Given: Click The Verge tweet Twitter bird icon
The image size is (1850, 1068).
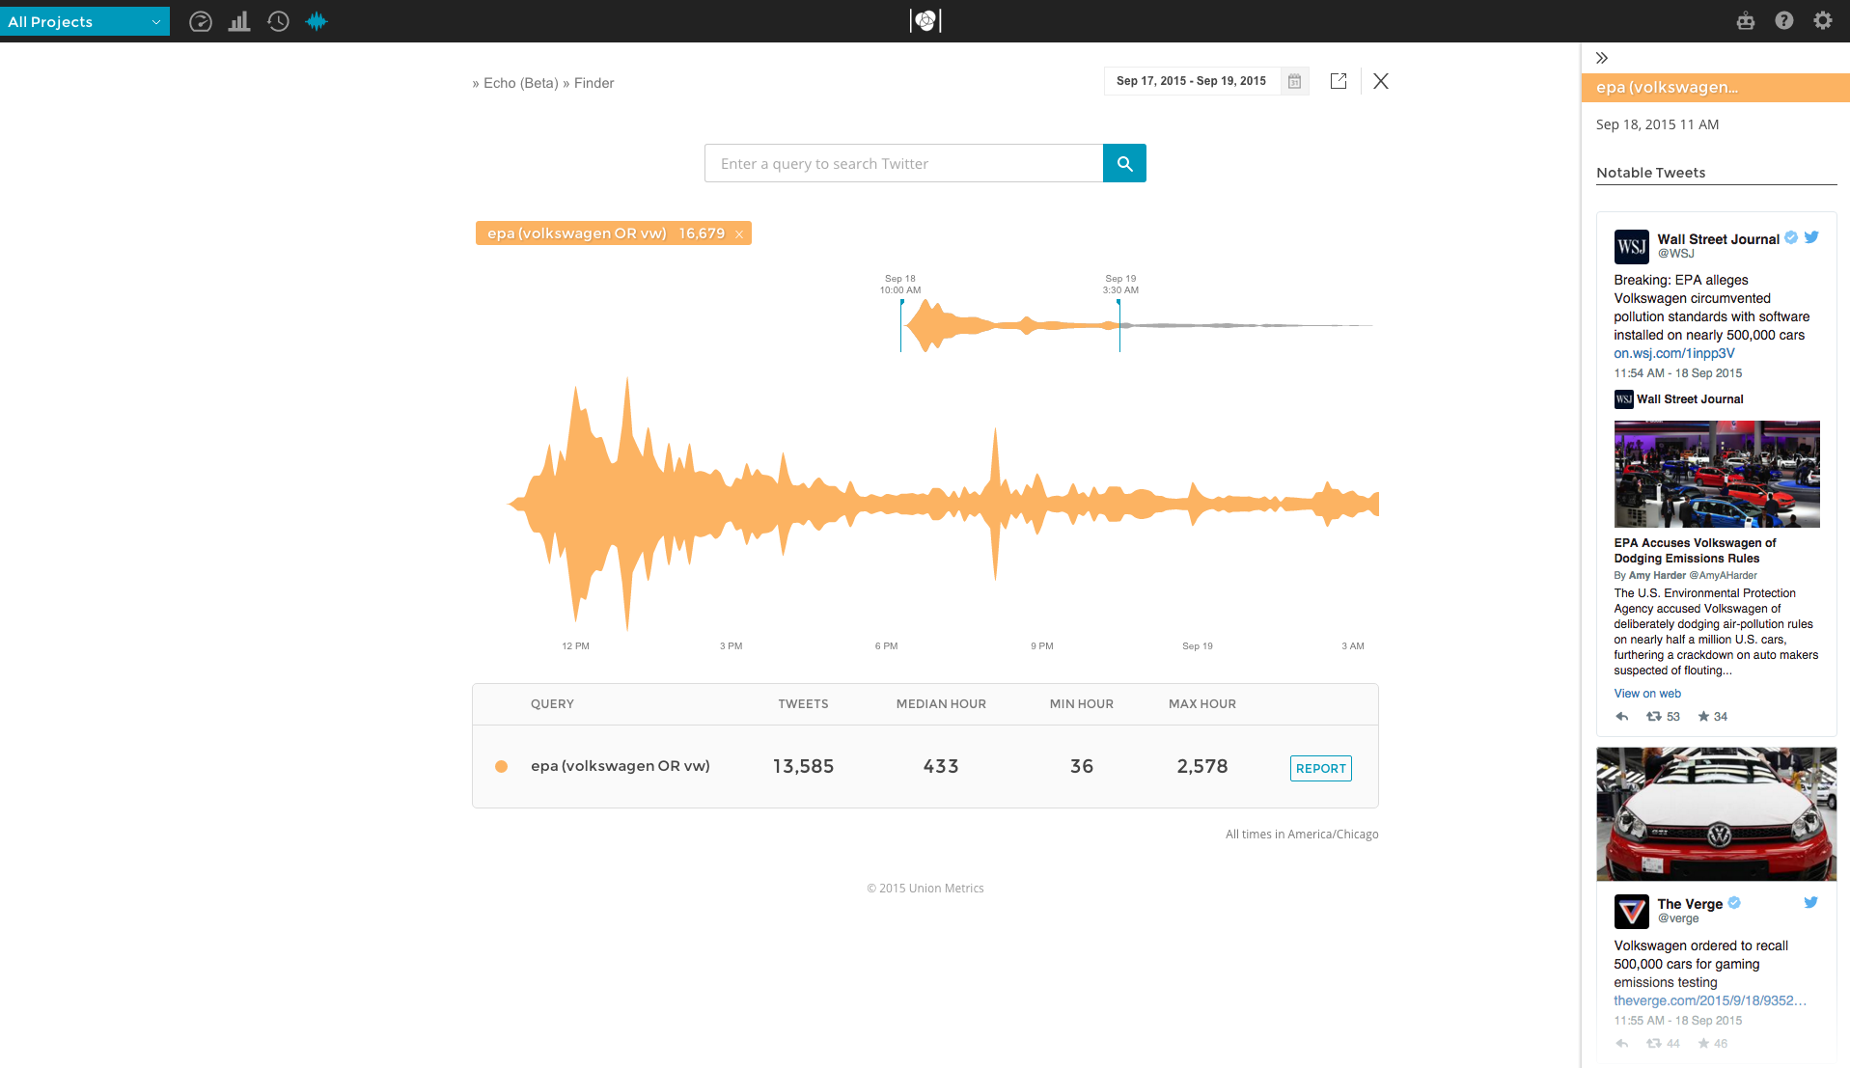Looking at the screenshot, I should pos(1811,902).
